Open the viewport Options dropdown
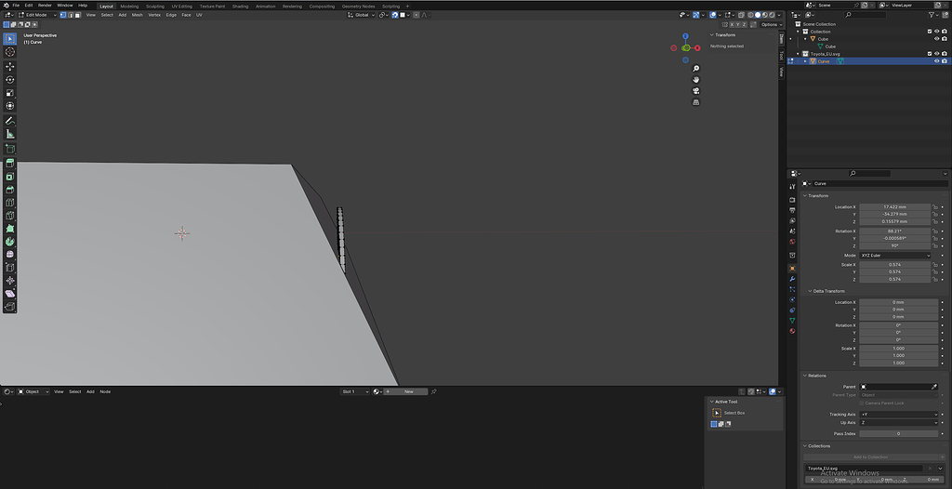952x489 pixels. [x=771, y=25]
